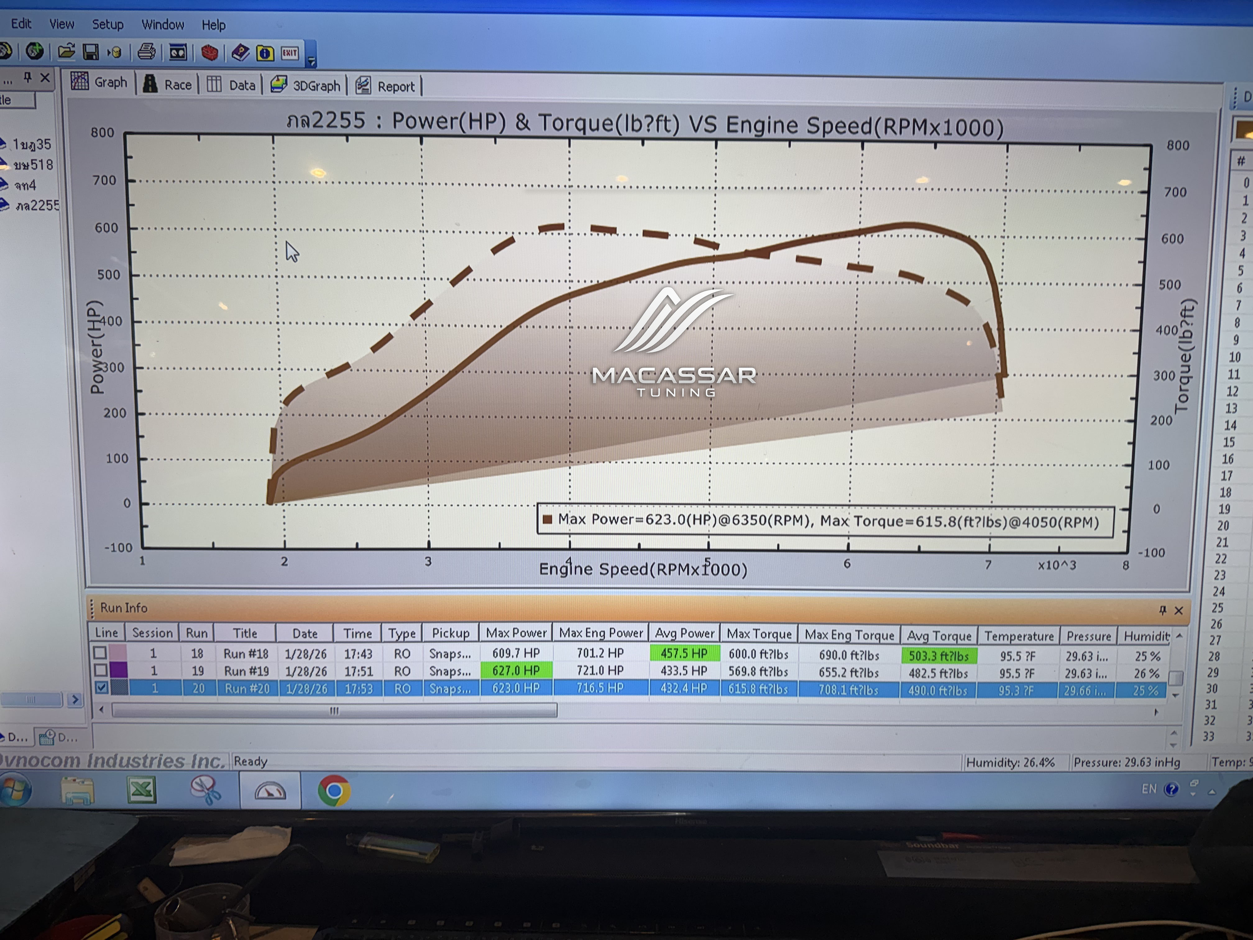Open the Setup menu
Screen dimensions: 1253x940
108,24
